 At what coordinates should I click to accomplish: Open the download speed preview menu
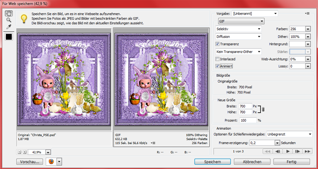coord(153,143)
